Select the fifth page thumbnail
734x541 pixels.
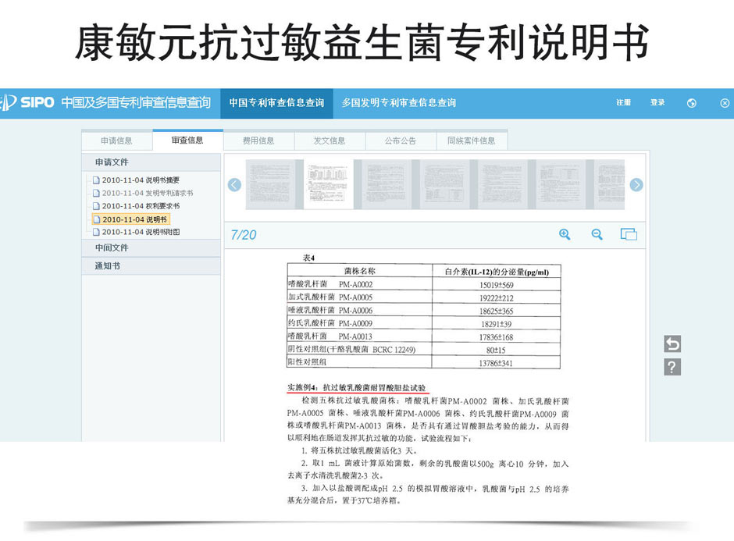[503, 184]
